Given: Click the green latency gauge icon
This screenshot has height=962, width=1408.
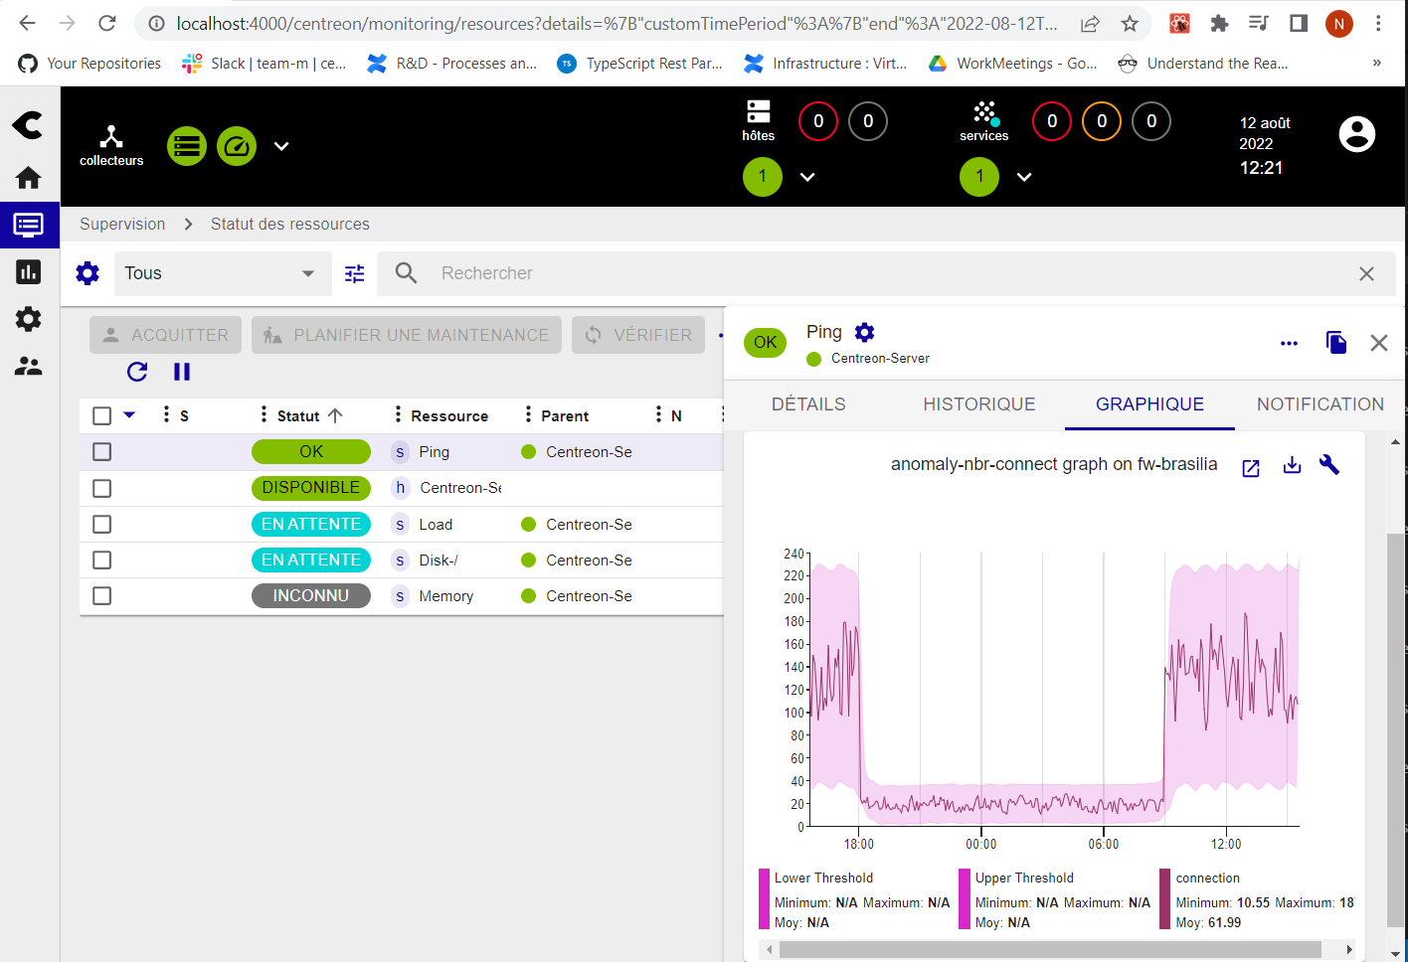Looking at the screenshot, I should 237,146.
